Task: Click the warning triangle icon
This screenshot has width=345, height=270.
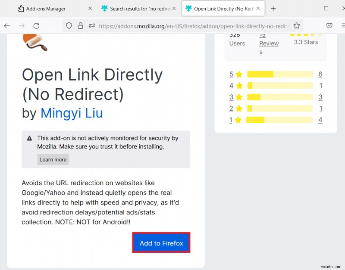Action: pos(29,138)
